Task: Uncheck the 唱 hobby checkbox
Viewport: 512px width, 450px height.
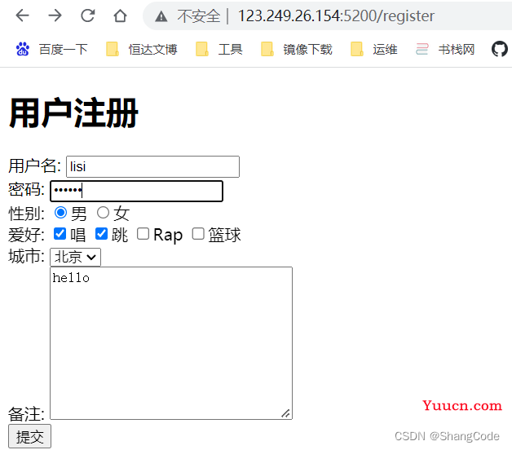Action: (60, 234)
